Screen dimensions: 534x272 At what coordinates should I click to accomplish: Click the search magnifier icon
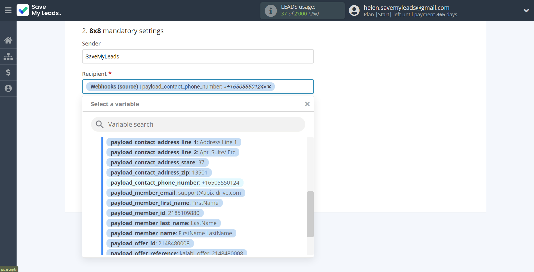coord(99,124)
